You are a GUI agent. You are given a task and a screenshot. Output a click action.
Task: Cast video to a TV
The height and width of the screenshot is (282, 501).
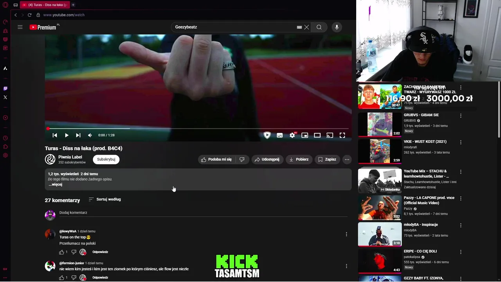[x=330, y=135]
